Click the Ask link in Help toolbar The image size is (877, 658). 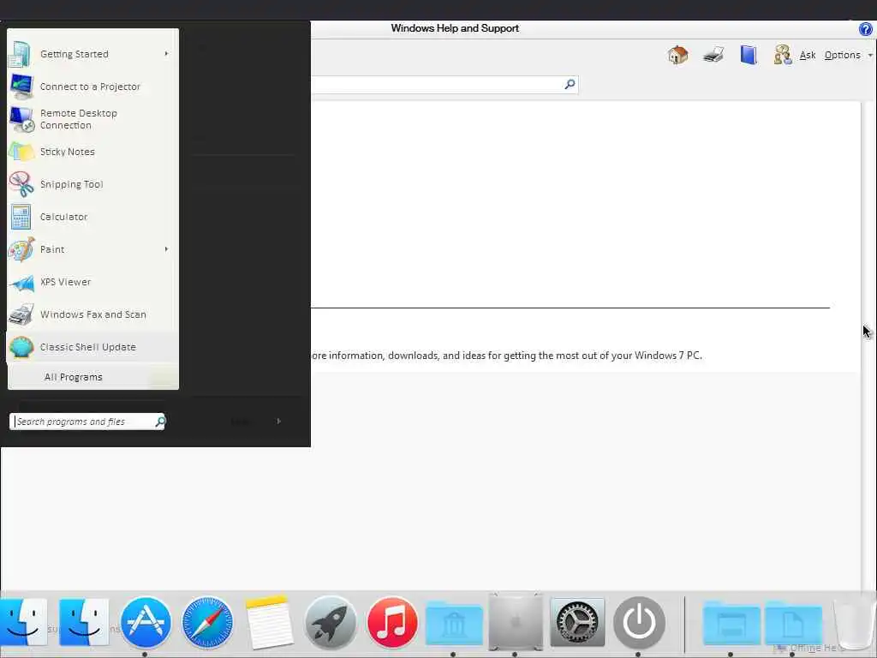[x=807, y=55]
